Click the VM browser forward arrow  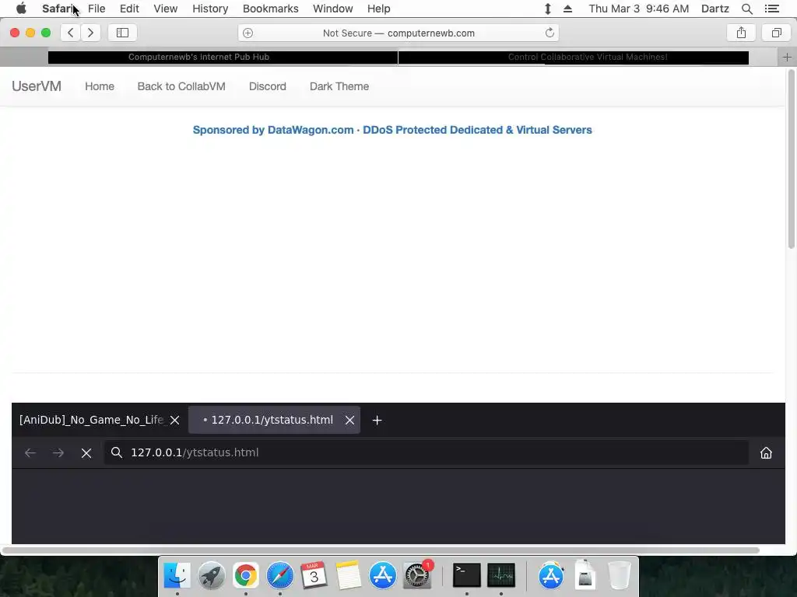point(58,452)
